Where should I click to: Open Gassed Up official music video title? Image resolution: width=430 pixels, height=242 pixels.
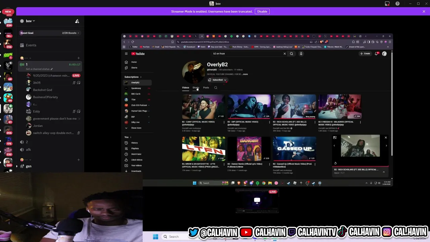point(292,165)
